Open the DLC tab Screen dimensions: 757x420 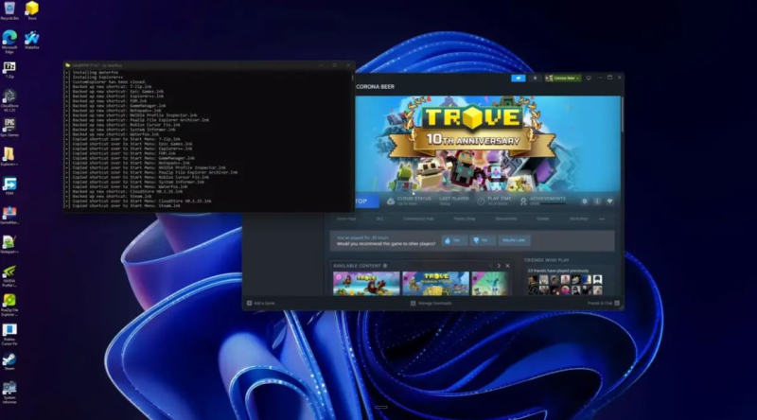(379, 219)
